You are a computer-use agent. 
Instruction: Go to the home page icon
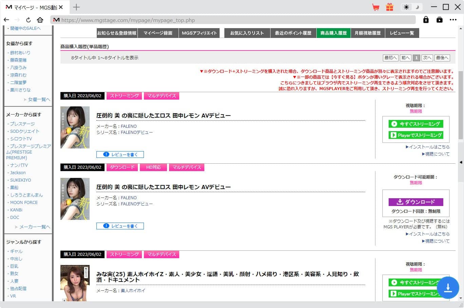(x=40, y=20)
